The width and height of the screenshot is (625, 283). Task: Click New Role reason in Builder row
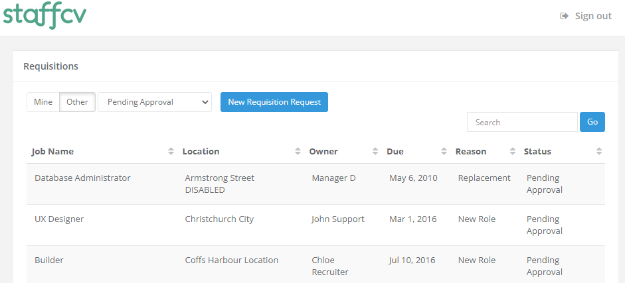tap(477, 260)
